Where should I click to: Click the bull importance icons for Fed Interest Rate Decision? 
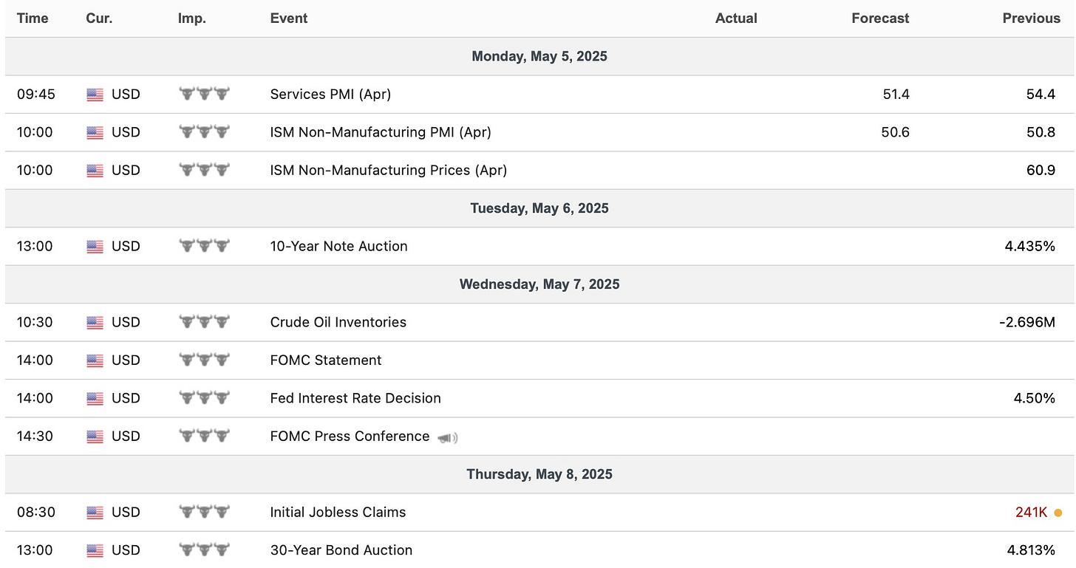204,398
